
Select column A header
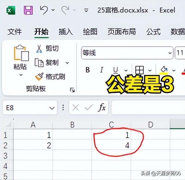pos(33,124)
